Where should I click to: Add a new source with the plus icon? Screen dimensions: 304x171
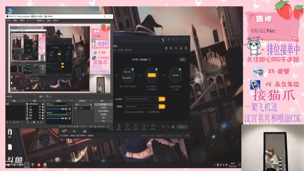pyautogui.click(x=27, y=122)
